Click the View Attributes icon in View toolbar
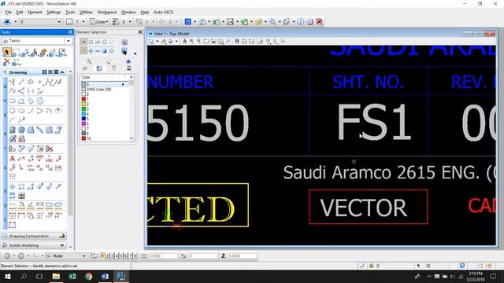Screen dimensions: 504x283 click(151, 42)
